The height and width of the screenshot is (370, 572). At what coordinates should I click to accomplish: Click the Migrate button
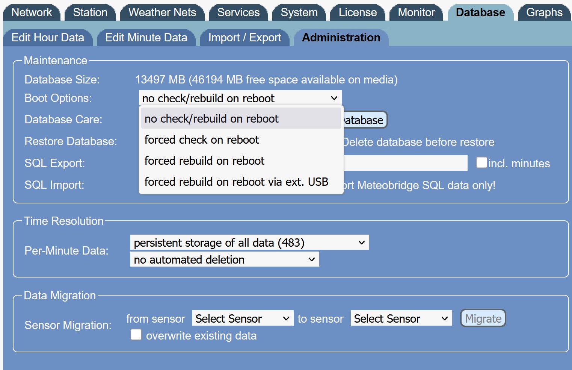point(483,318)
